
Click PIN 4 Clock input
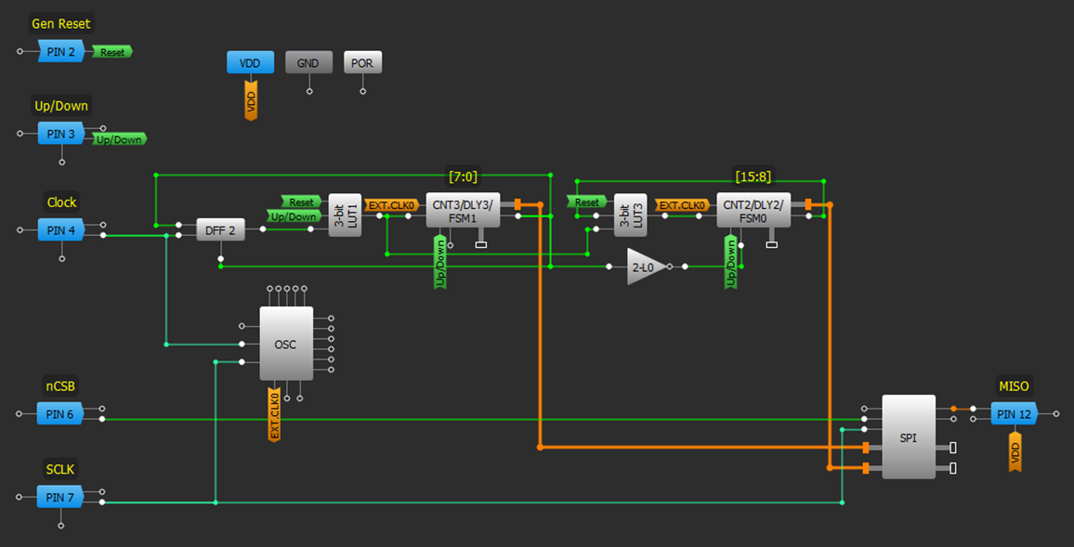pos(60,230)
